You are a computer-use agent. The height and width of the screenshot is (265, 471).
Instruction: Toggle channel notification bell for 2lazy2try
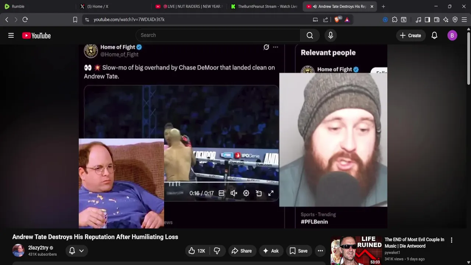72,251
